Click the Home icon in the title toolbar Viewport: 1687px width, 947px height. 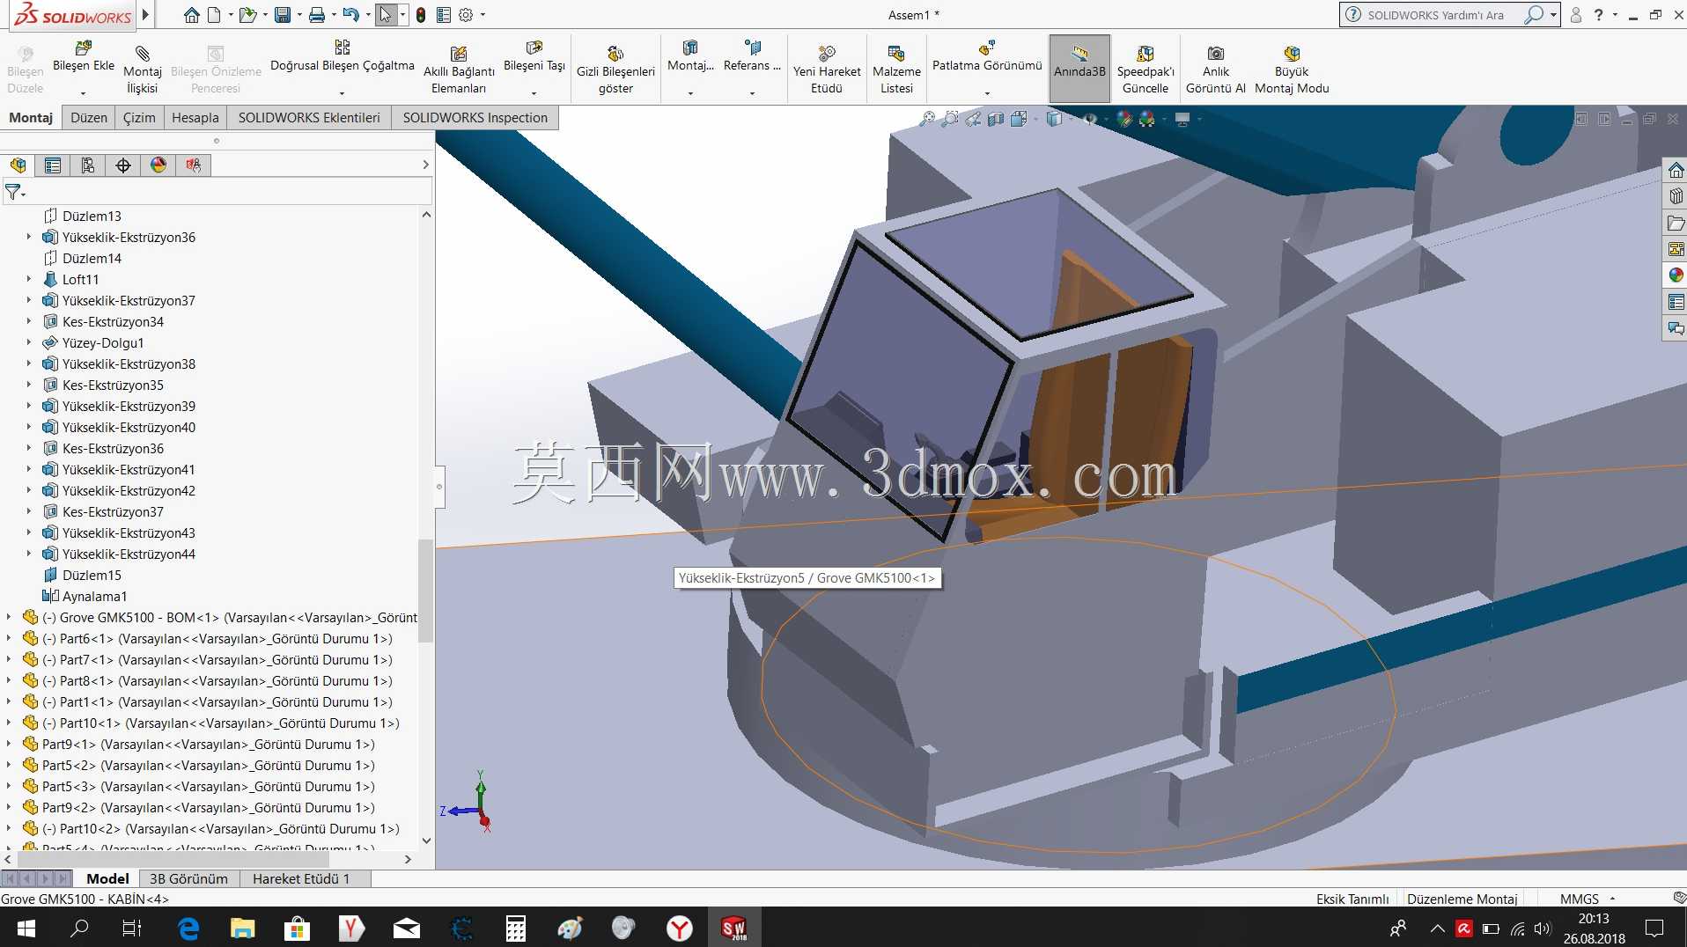[x=191, y=15]
